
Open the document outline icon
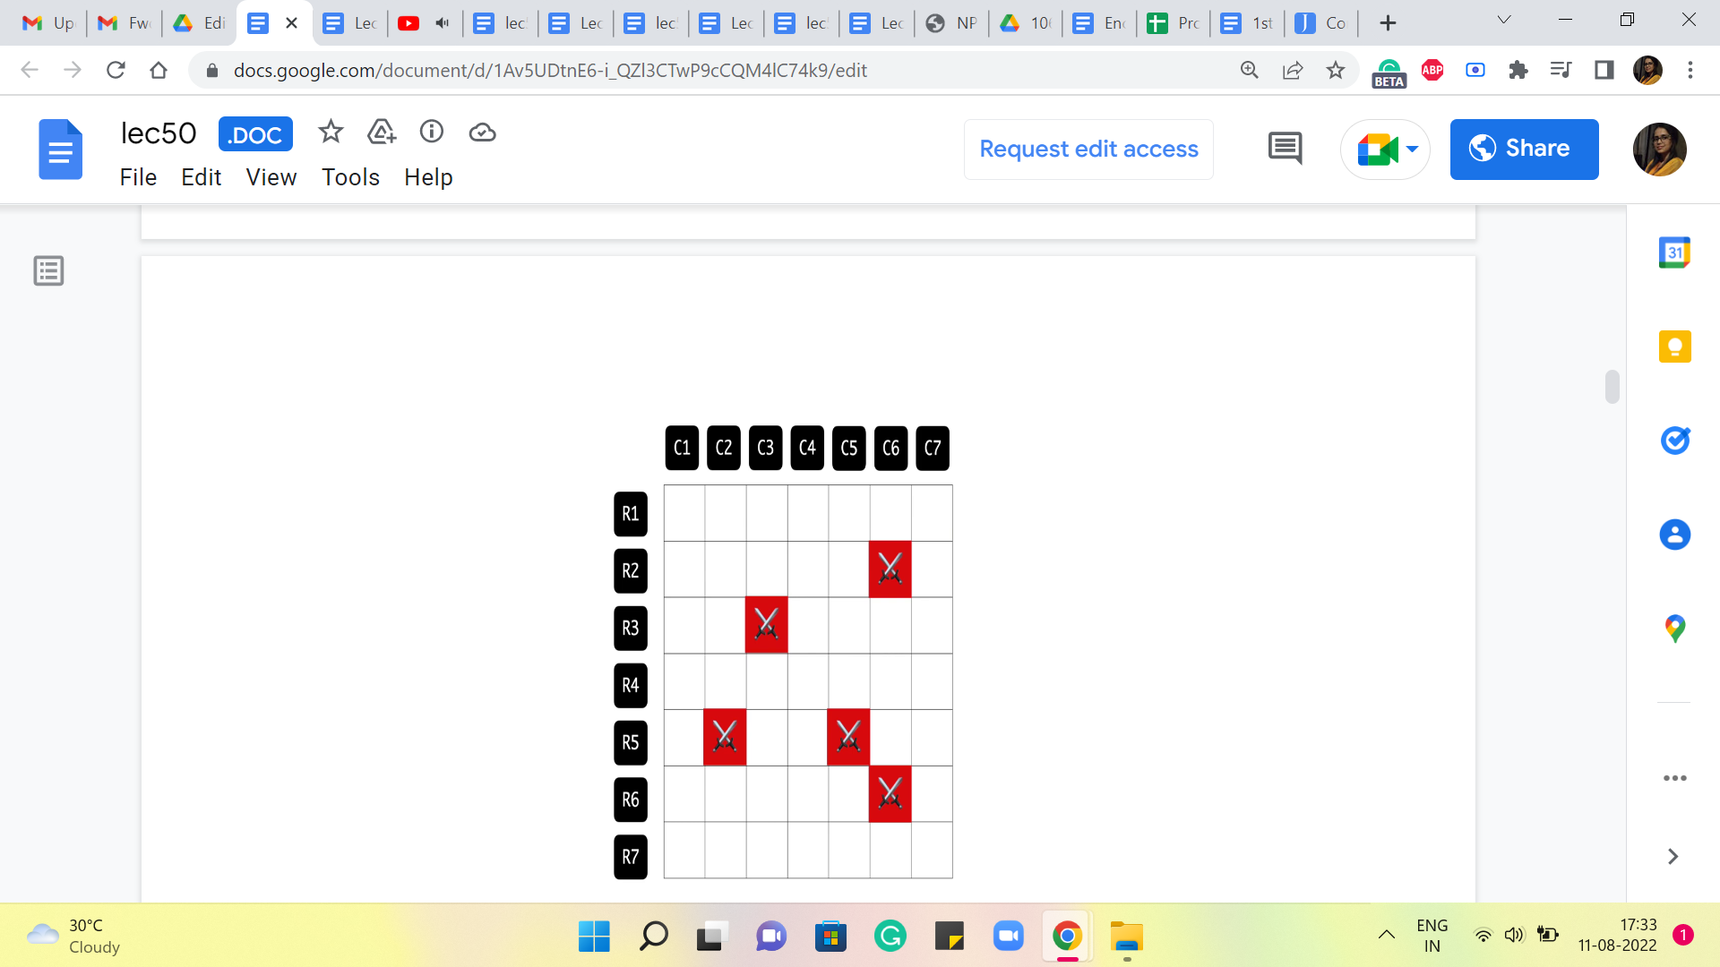coord(48,270)
